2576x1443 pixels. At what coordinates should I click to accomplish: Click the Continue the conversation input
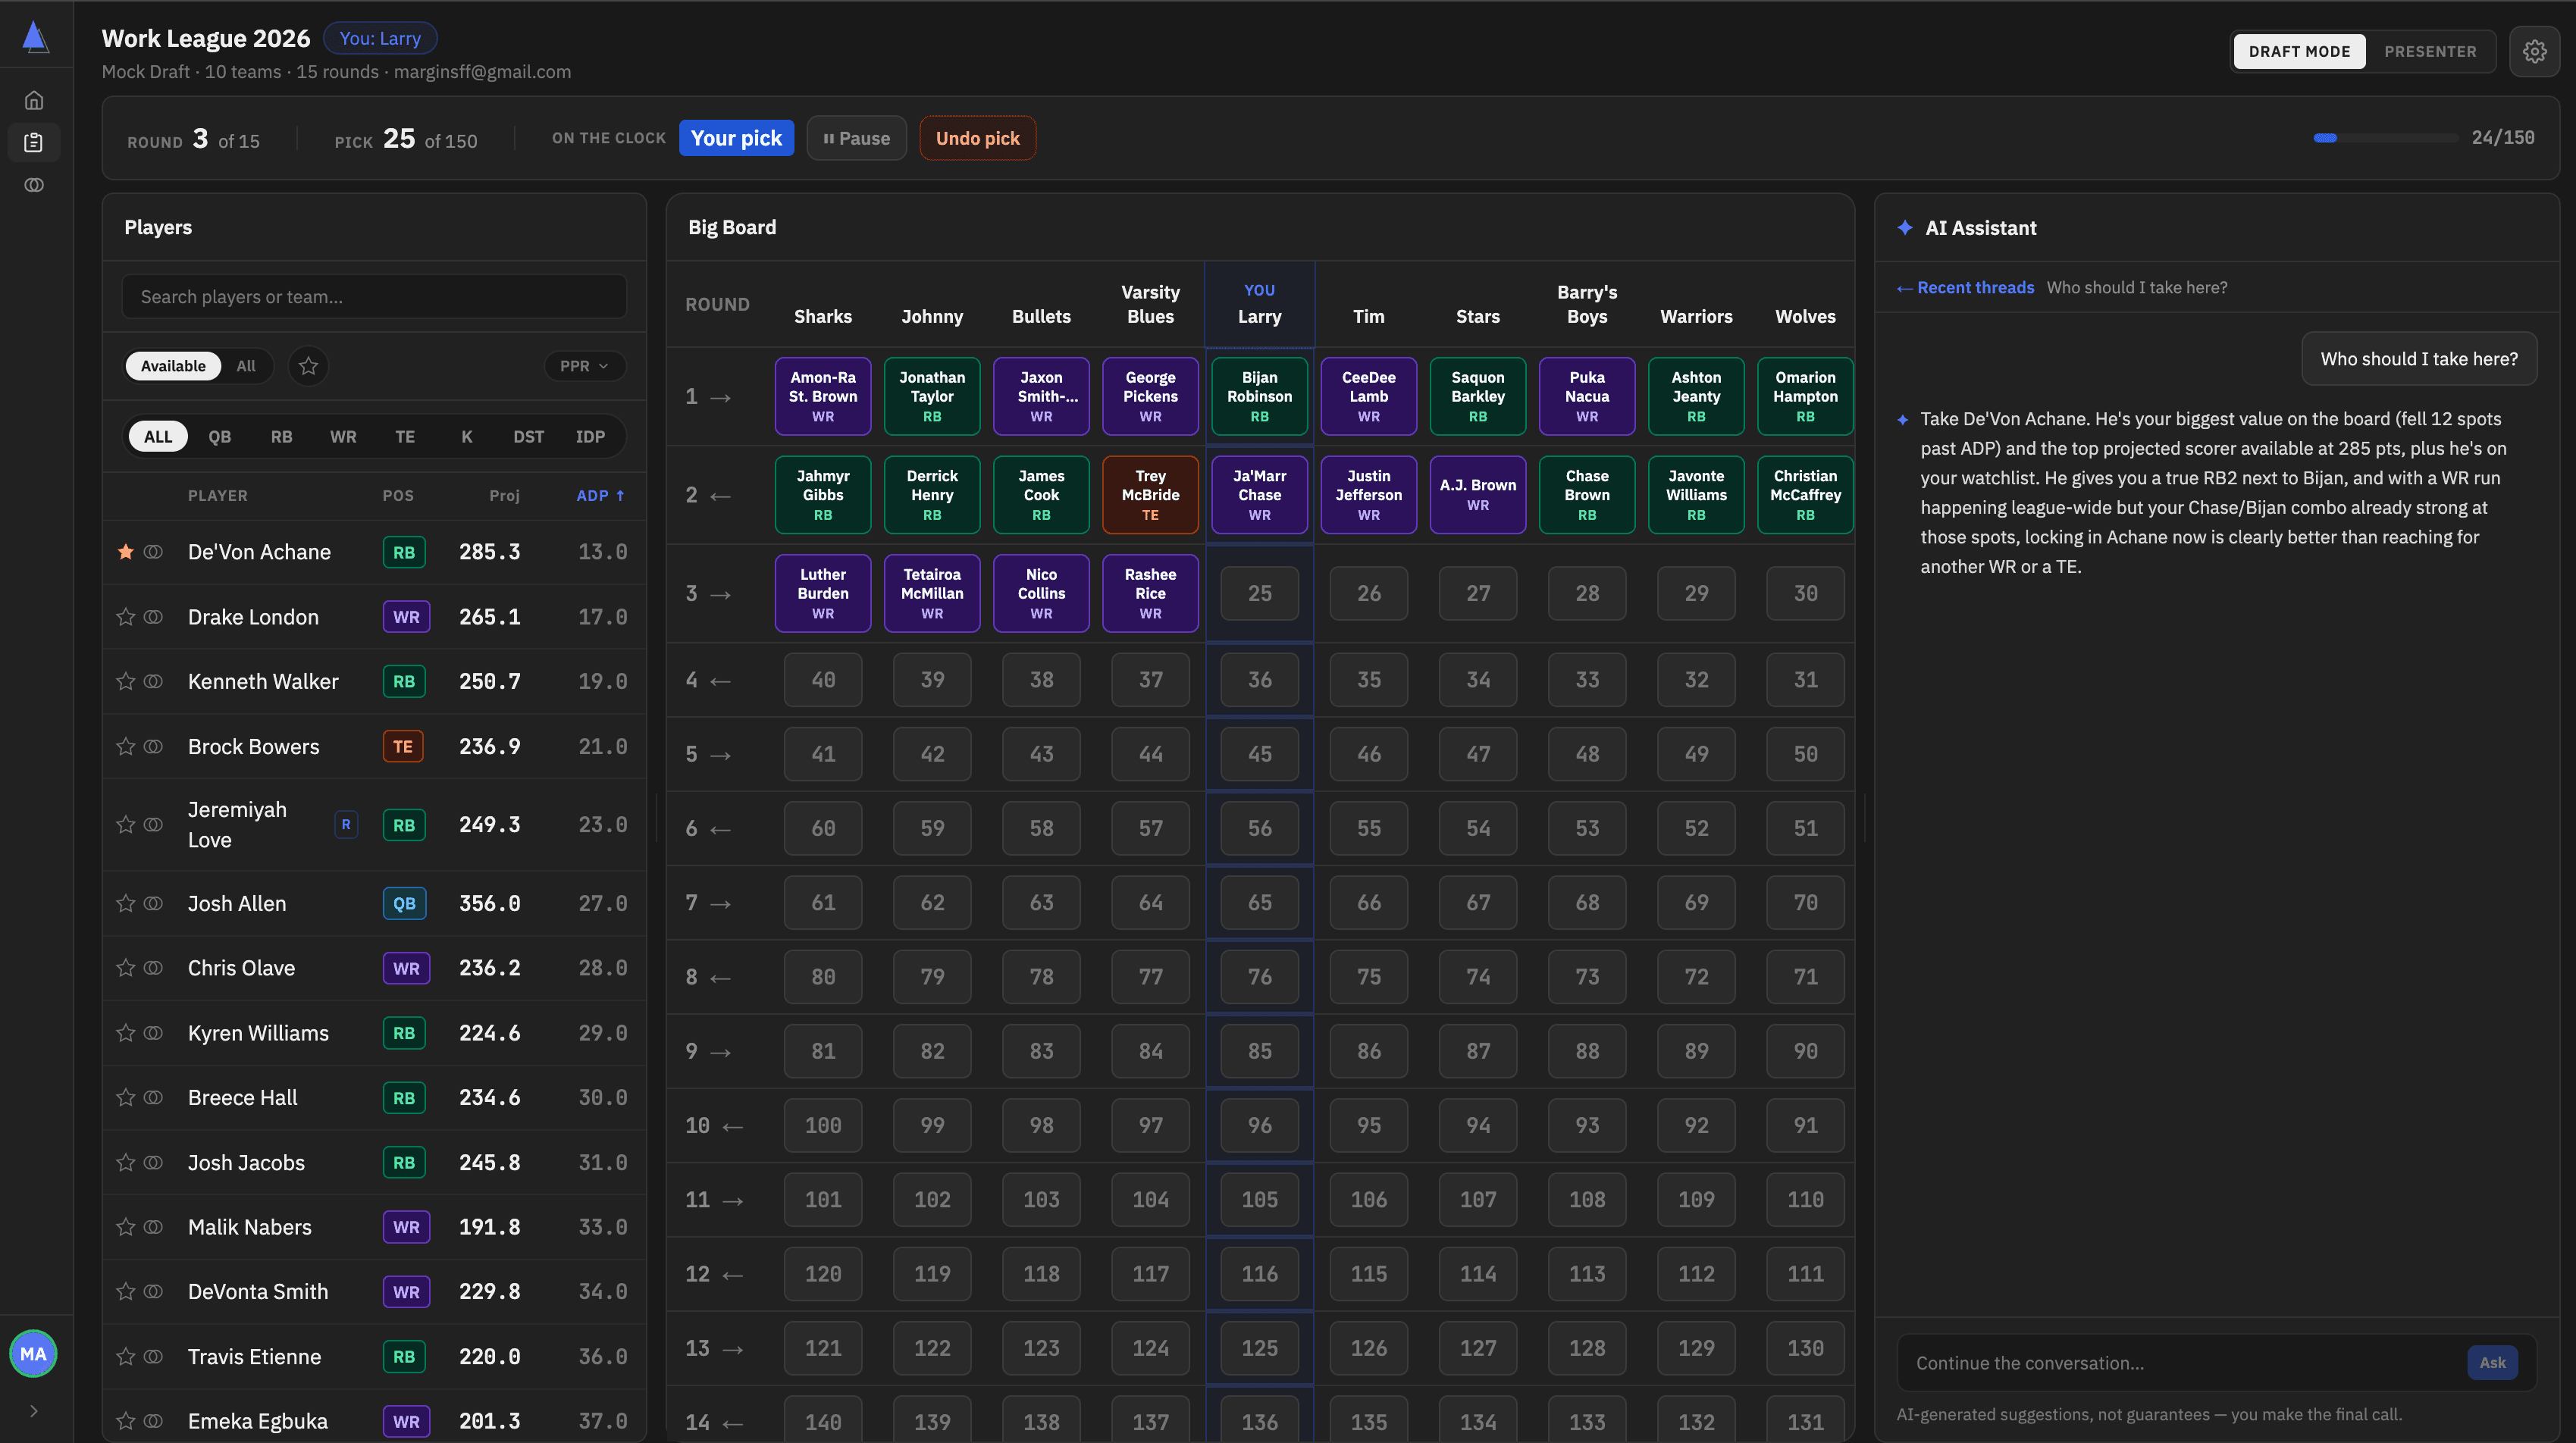(2182, 1363)
